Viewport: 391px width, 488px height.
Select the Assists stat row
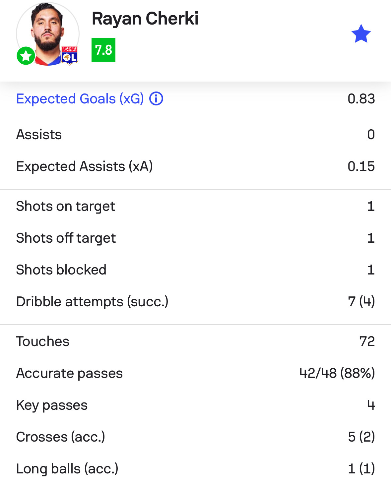pyautogui.click(x=195, y=135)
